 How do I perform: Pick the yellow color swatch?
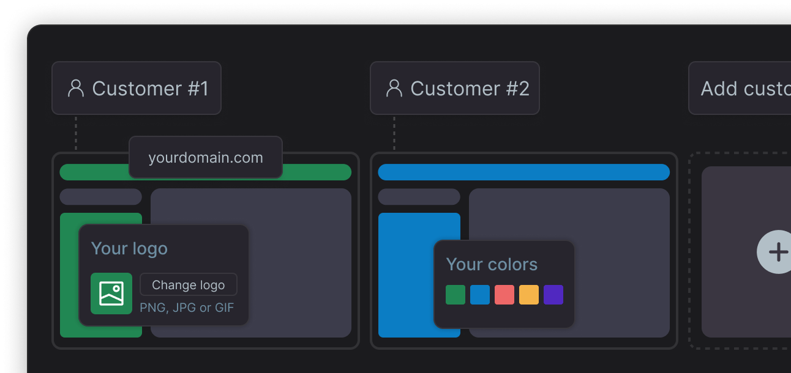(x=529, y=295)
